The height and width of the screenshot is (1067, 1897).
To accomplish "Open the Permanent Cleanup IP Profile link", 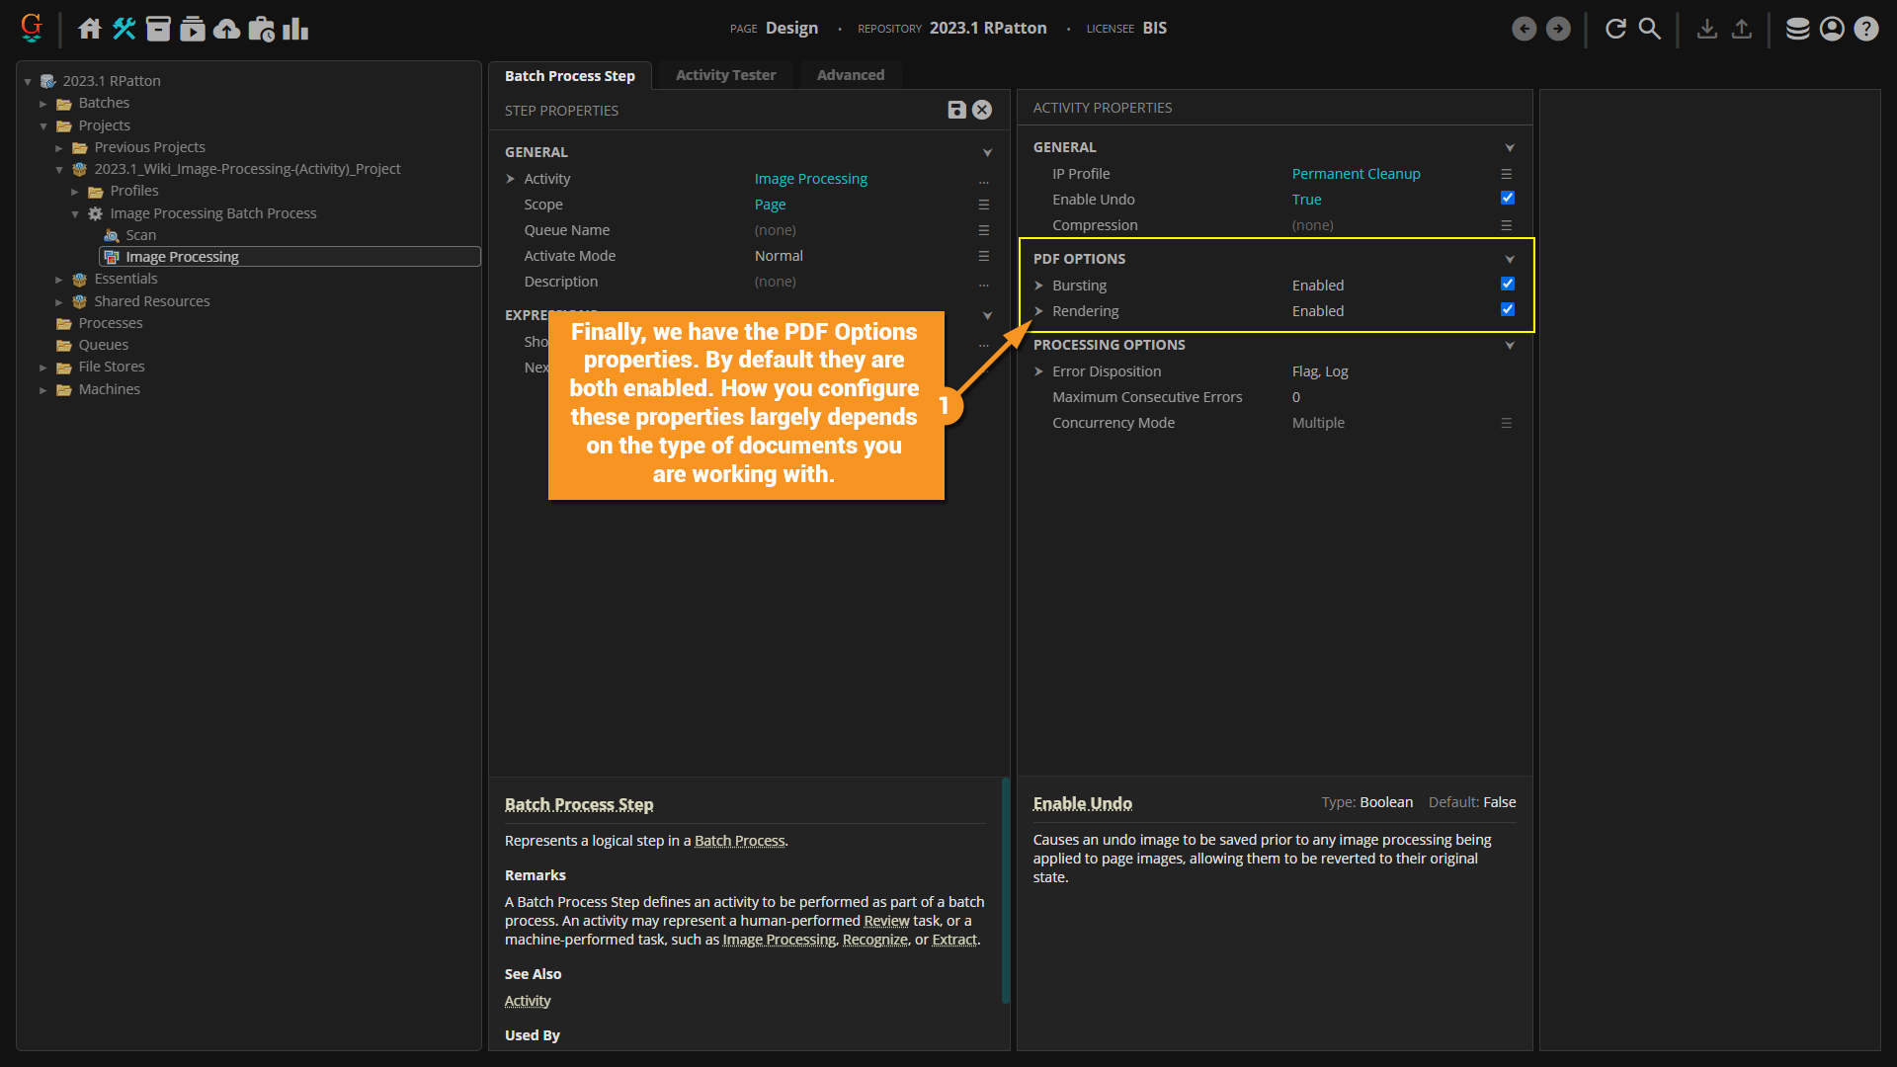I will 1356,174.
